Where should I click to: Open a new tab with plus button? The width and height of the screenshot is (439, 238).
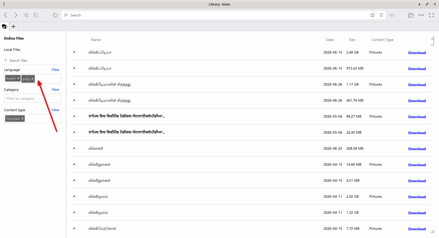pos(13,27)
